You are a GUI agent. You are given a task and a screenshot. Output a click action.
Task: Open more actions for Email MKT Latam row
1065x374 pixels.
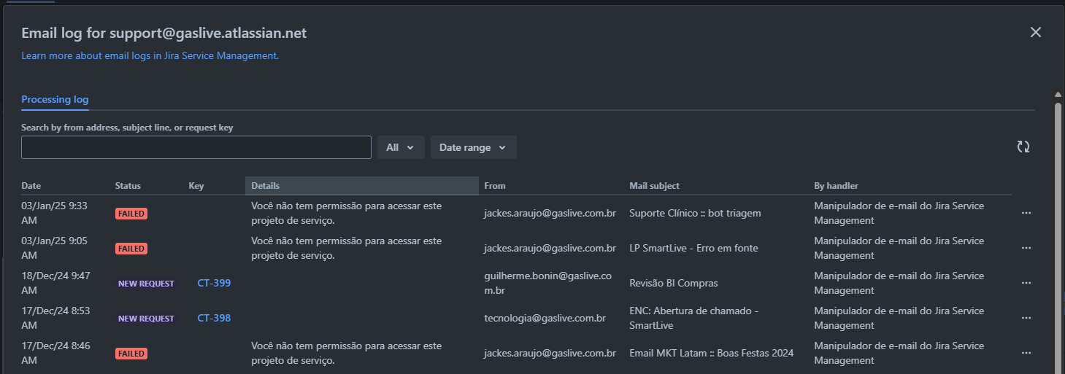tap(1026, 353)
